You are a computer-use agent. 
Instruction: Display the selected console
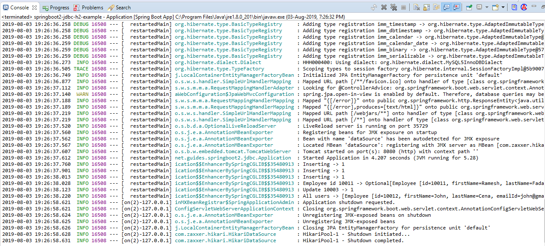click(x=479, y=6)
